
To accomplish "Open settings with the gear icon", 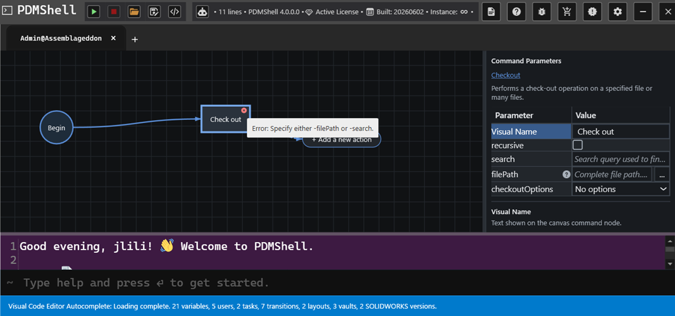I will (617, 11).
